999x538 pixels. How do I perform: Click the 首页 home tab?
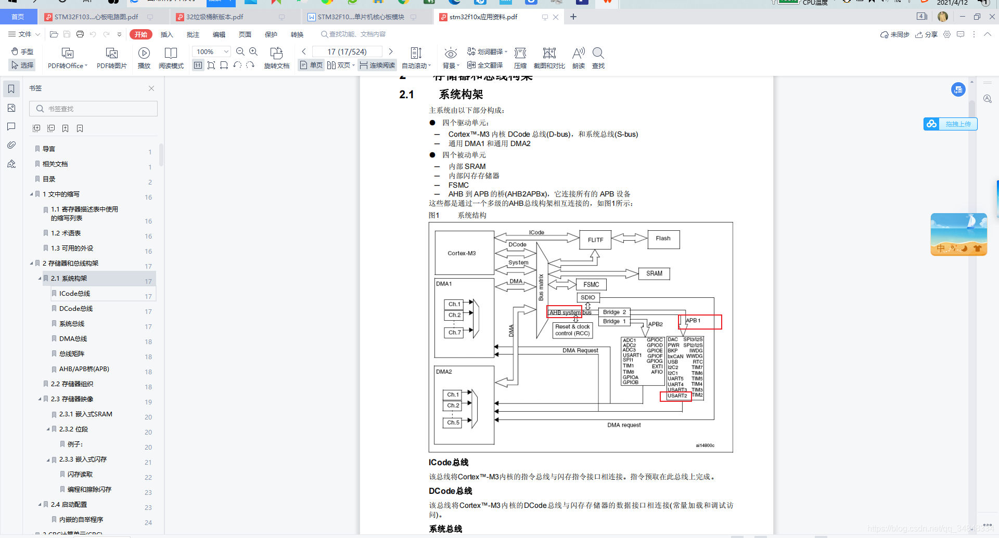tap(18, 17)
